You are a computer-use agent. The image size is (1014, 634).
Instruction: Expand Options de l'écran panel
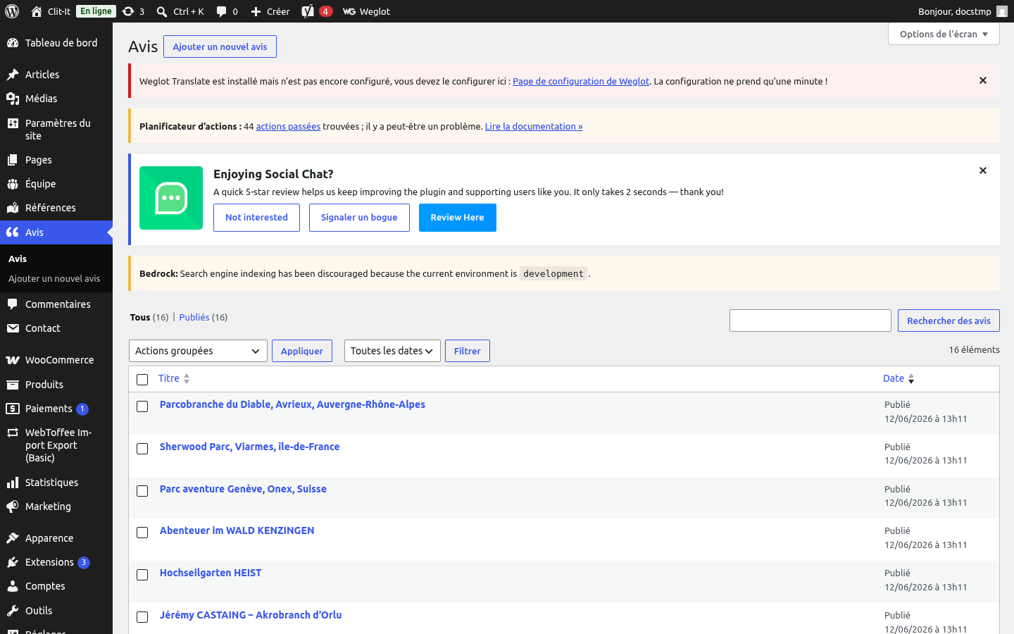point(944,34)
